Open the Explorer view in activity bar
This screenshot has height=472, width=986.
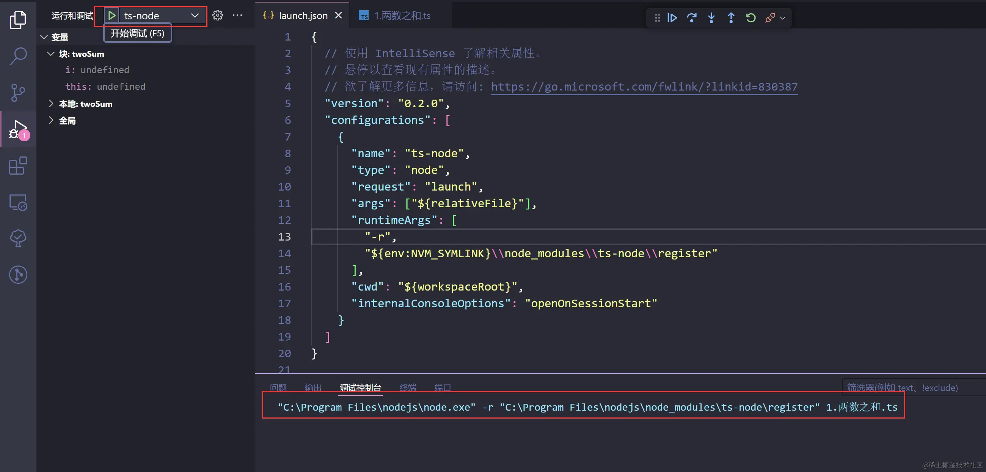(x=17, y=20)
